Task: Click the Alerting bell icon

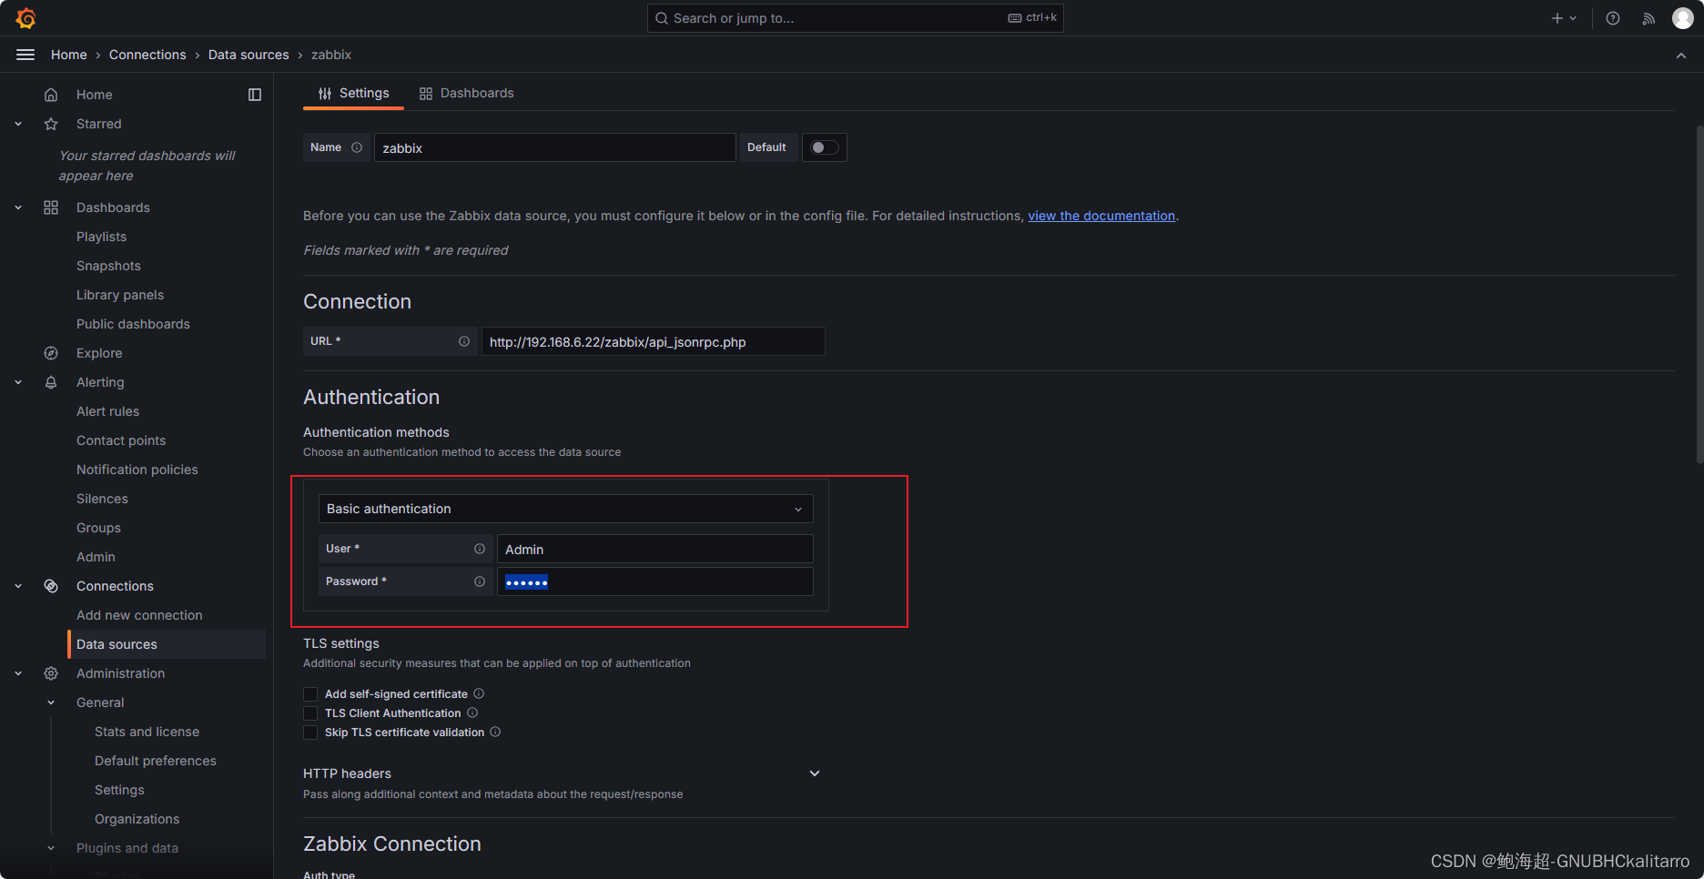Action: tap(51, 382)
